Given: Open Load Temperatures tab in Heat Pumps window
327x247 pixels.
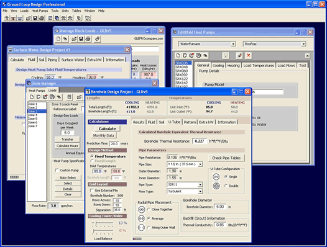Looking at the screenshot, I should [259, 65].
